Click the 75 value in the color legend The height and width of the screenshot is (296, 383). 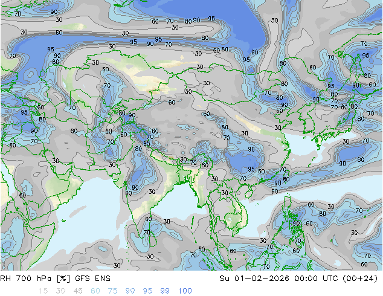[113, 291]
